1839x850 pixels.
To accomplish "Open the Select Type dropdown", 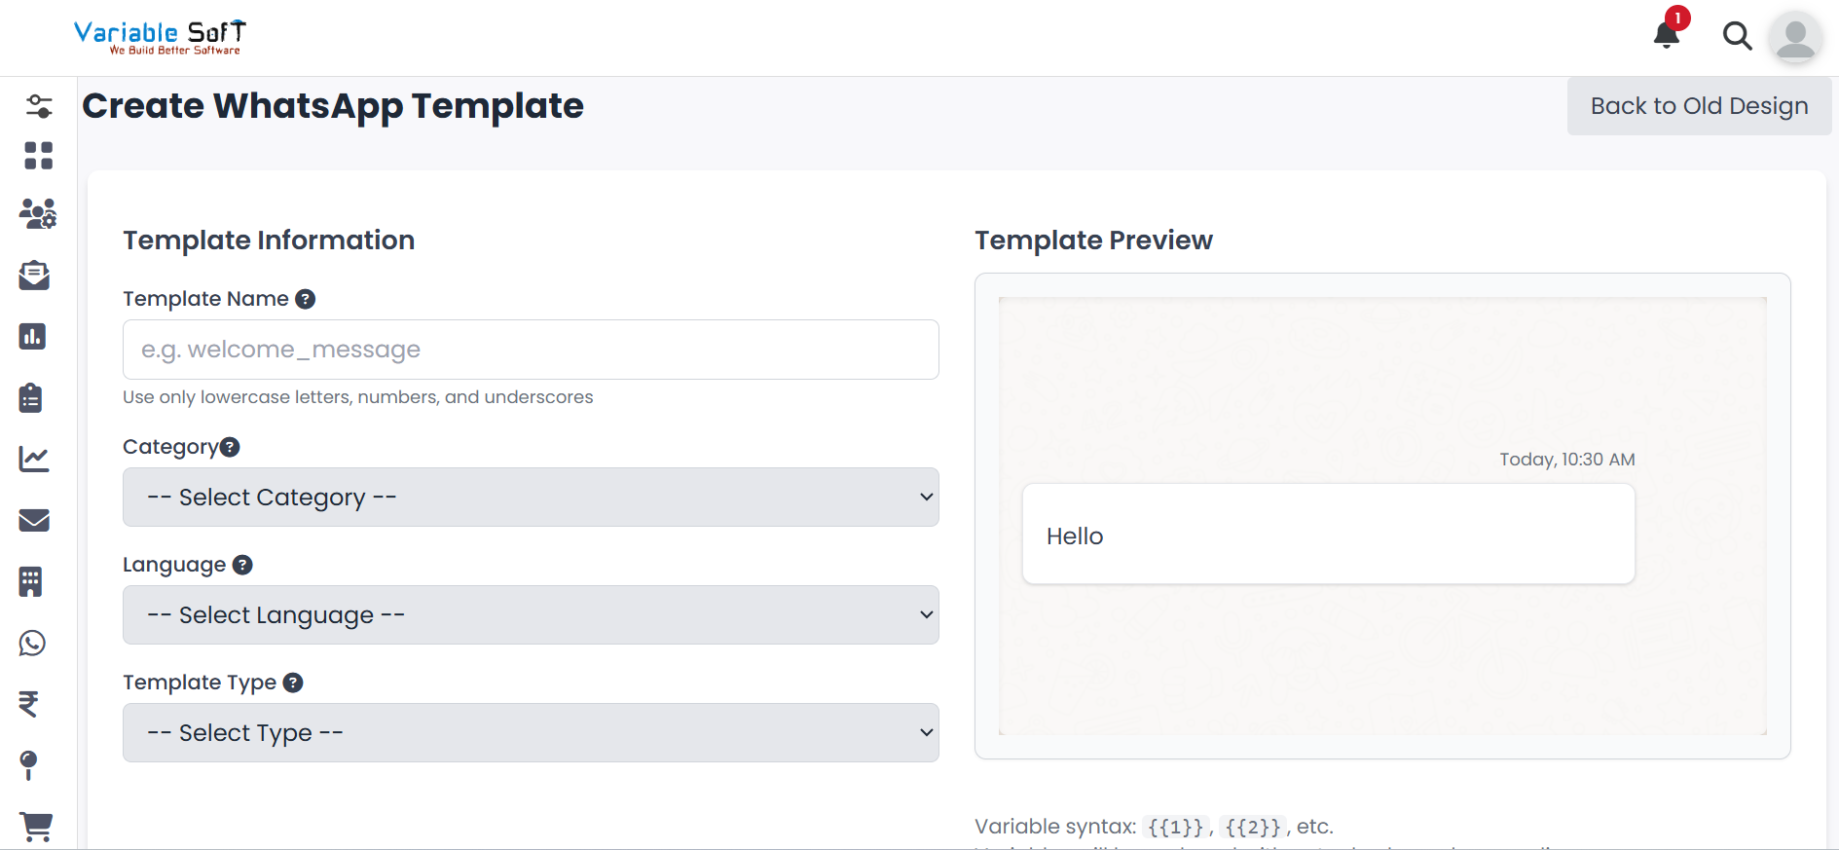I will [531, 732].
